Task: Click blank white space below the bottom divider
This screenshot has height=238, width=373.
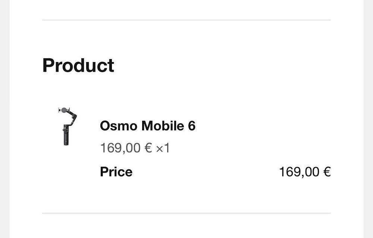Action: pyautogui.click(x=186, y=226)
